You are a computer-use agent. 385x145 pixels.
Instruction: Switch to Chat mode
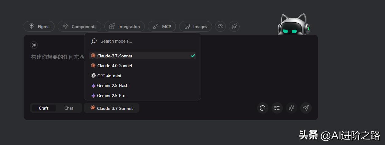(x=69, y=108)
